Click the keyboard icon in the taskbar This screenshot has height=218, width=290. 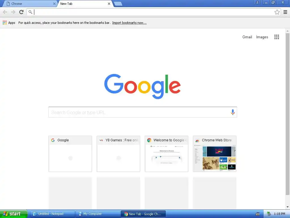coord(258,214)
